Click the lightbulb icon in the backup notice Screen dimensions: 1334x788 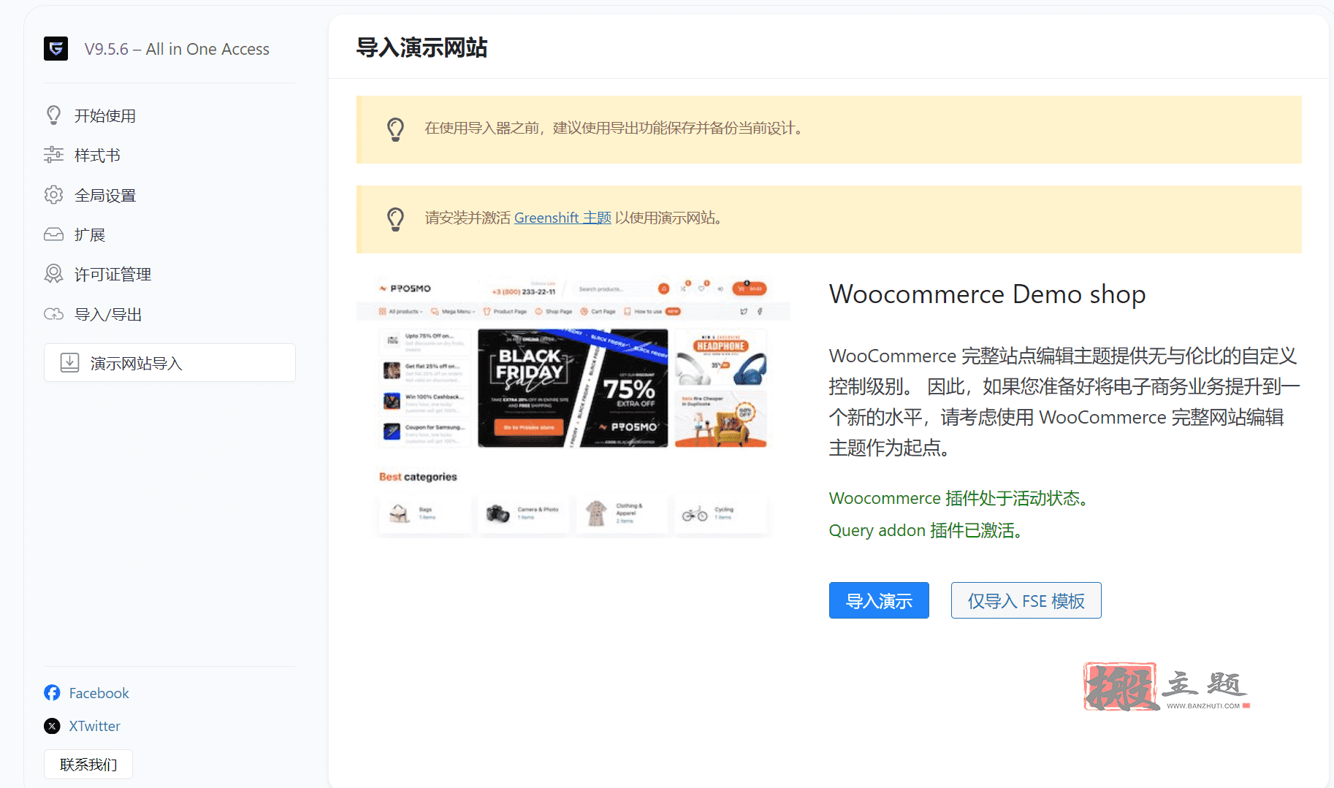tap(395, 129)
